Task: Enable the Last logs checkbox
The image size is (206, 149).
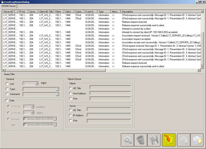Action: click(7, 84)
